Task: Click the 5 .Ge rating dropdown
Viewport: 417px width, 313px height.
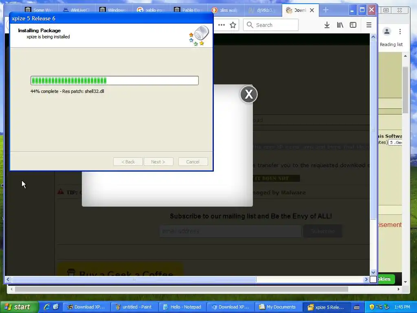Action: (395, 142)
